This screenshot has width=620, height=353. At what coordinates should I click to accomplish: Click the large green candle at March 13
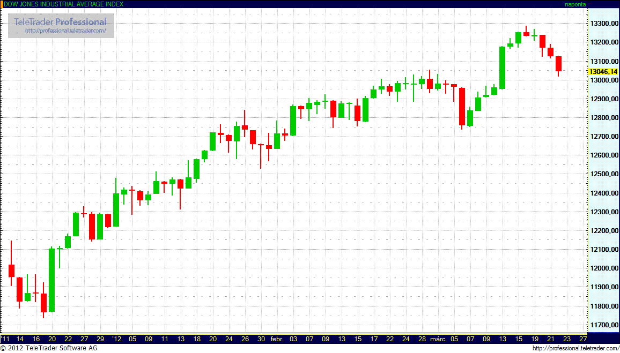tap(502, 67)
